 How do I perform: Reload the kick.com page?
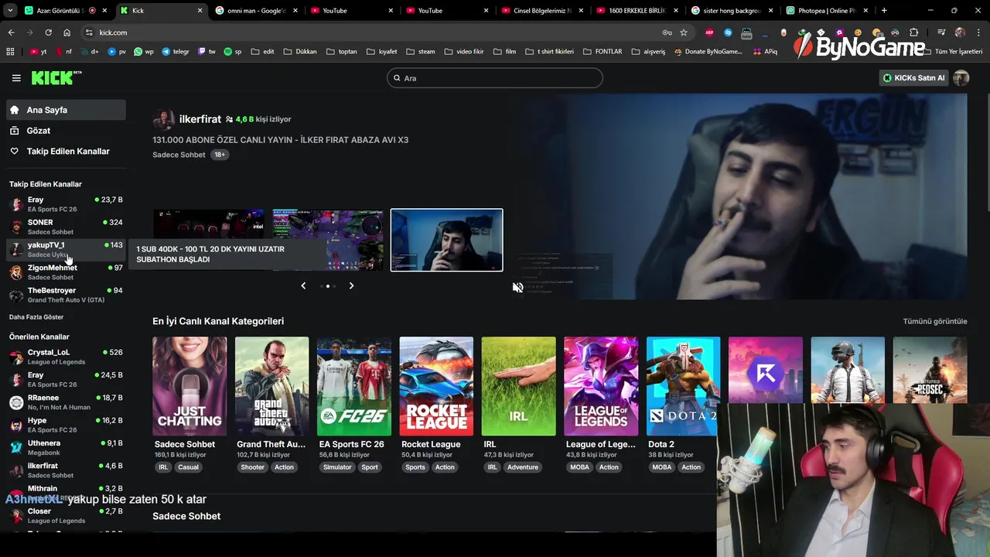point(48,32)
